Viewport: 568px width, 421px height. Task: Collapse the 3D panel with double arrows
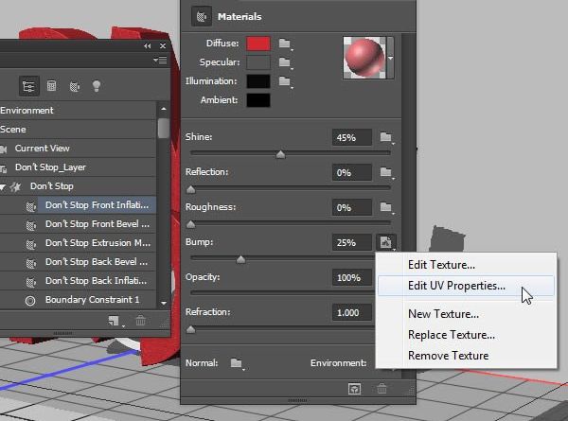point(147,46)
